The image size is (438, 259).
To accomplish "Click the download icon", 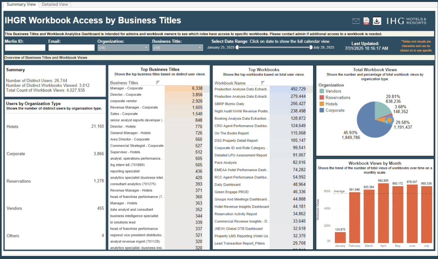I will [377, 21].
